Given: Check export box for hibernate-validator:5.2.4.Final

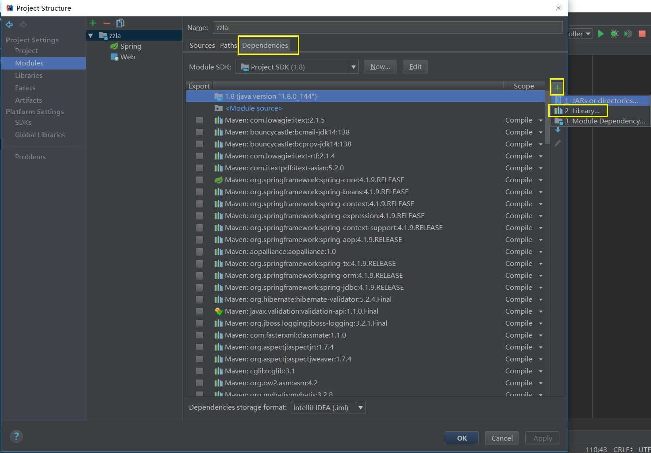Looking at the screenshot, I should coord(200,299).
